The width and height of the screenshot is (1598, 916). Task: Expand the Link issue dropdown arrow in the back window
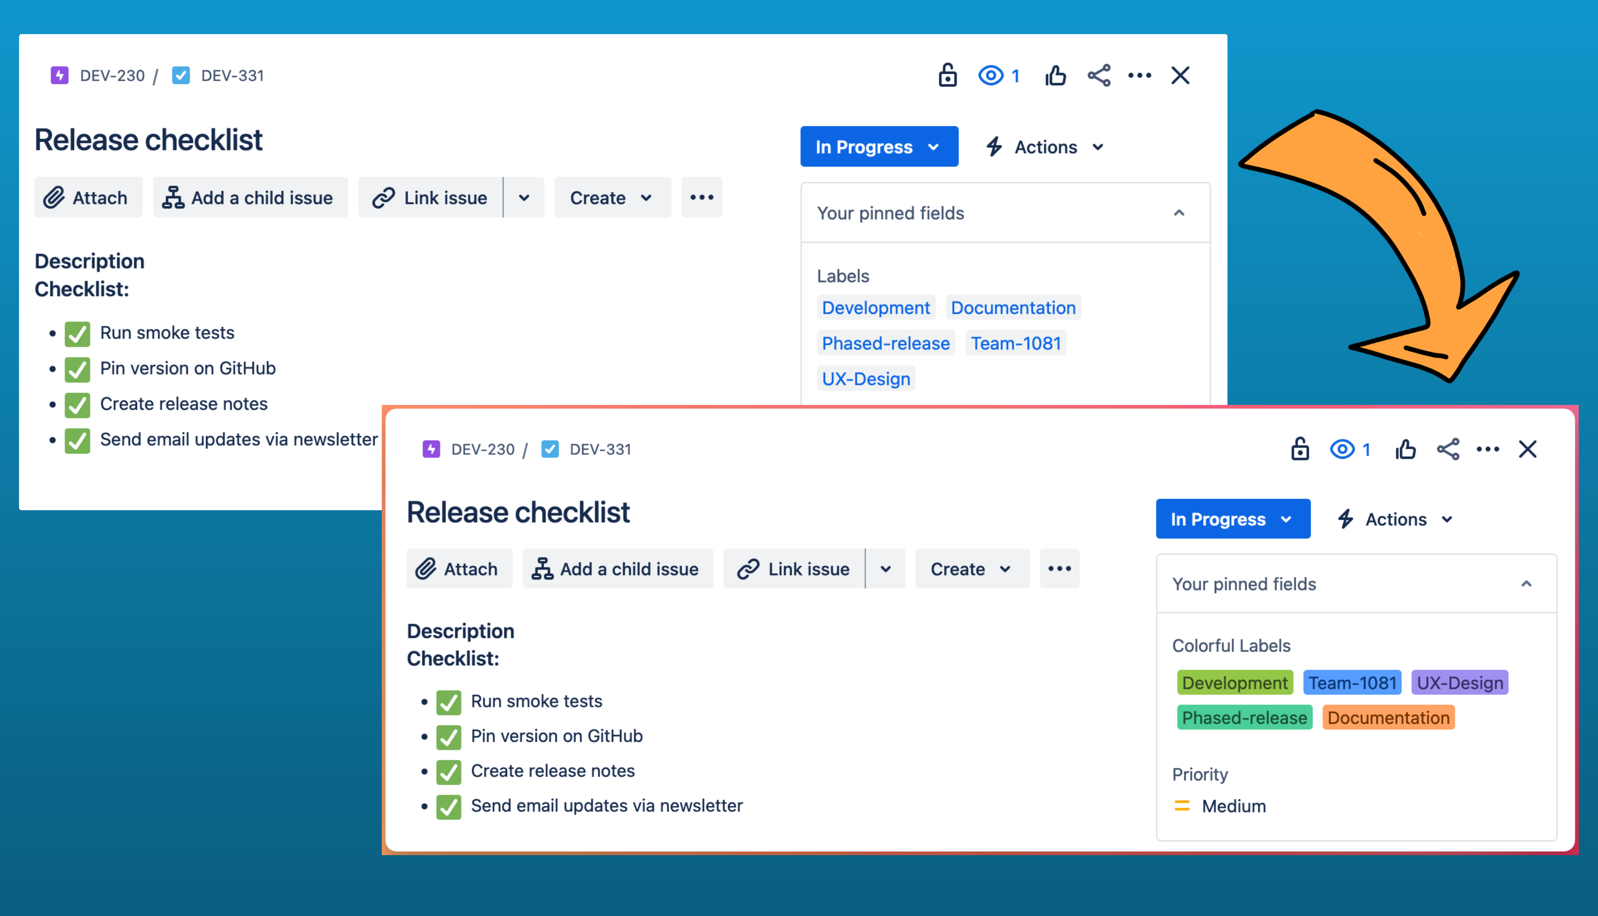(524, 197)
